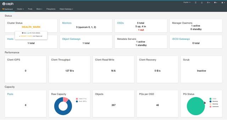The image size is (227, 128).
Task: Click the blue Avail legend swatch
Action: pos(77,101)
